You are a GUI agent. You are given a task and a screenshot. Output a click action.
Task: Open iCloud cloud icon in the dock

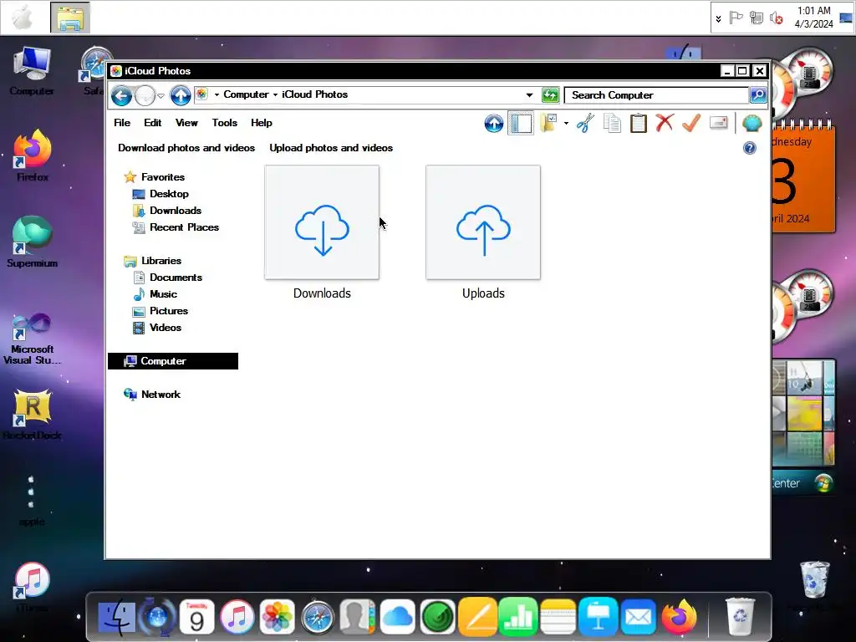[x=397, y=618]
